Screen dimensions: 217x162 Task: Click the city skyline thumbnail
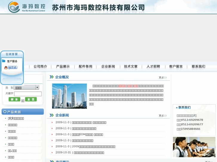click(x=70, y=96)
